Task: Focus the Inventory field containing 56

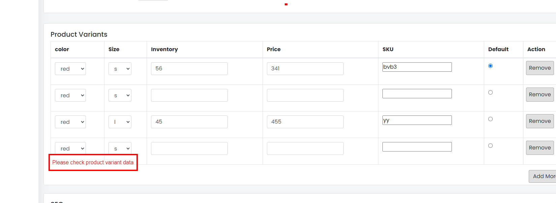Action: point(189,69)
